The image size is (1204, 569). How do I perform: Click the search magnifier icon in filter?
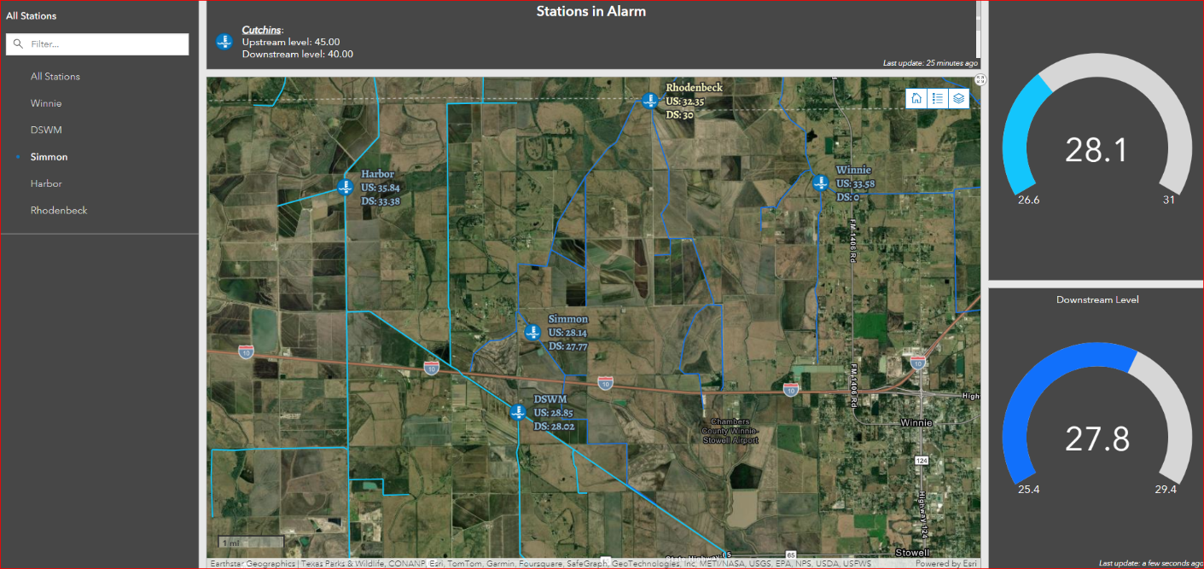click(18, 44)
